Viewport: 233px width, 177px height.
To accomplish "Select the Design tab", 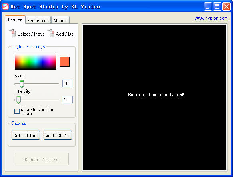I will point(15,20).
